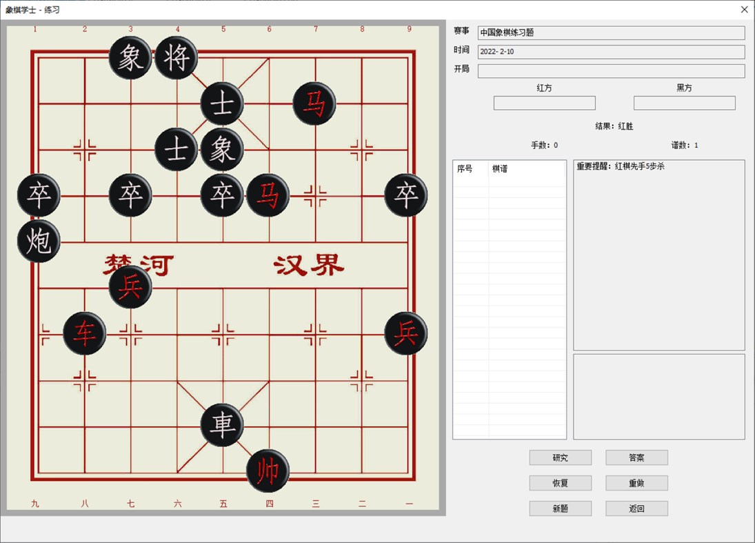Select the black 士 advisor below the general

pos(221,102)
